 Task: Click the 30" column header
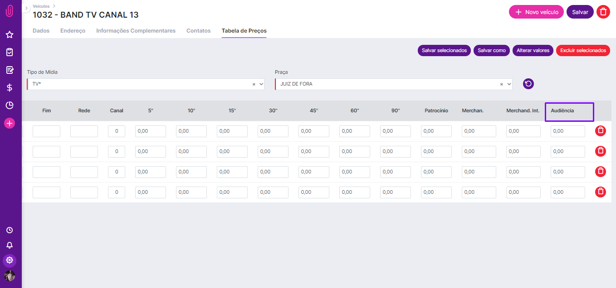[273, 110]
